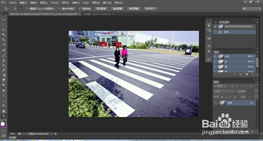Click the 适合屏幕 button

(x=117, y=9)
